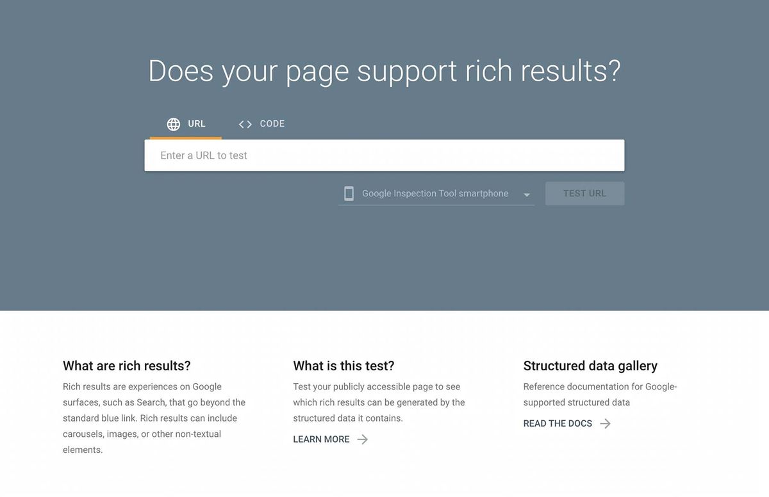Click the 'What are rich results?' heading
Viewport: 769px width, 497px height.
coord(126,366)
